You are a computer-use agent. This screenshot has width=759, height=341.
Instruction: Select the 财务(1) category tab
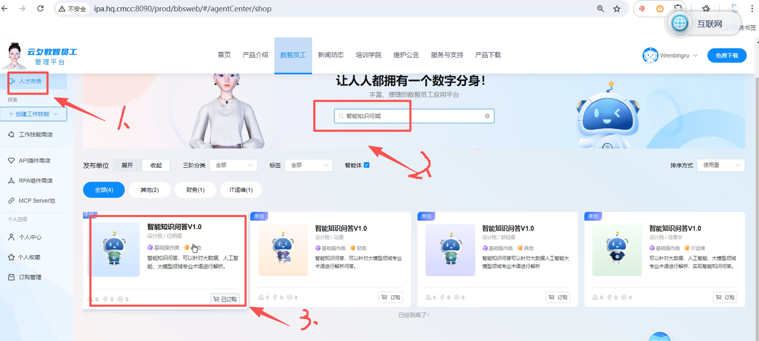pos(196,190)
